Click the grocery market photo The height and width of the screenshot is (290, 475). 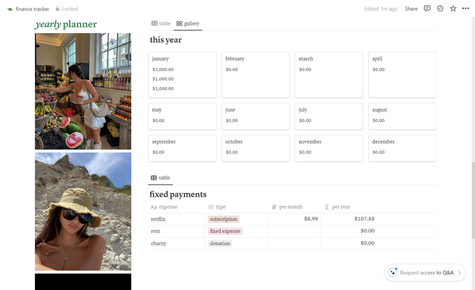83,91
